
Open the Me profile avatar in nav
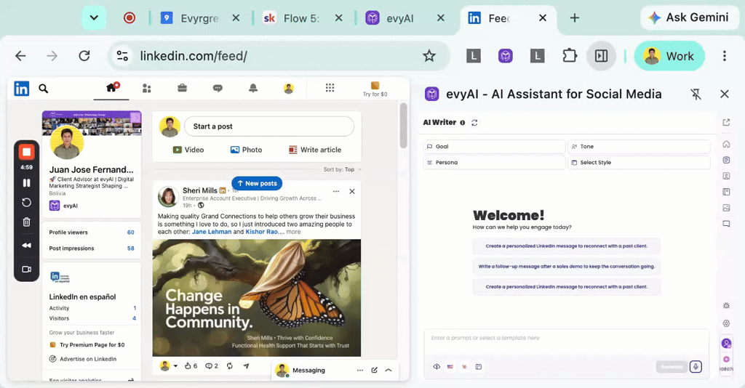coord(288,88)
